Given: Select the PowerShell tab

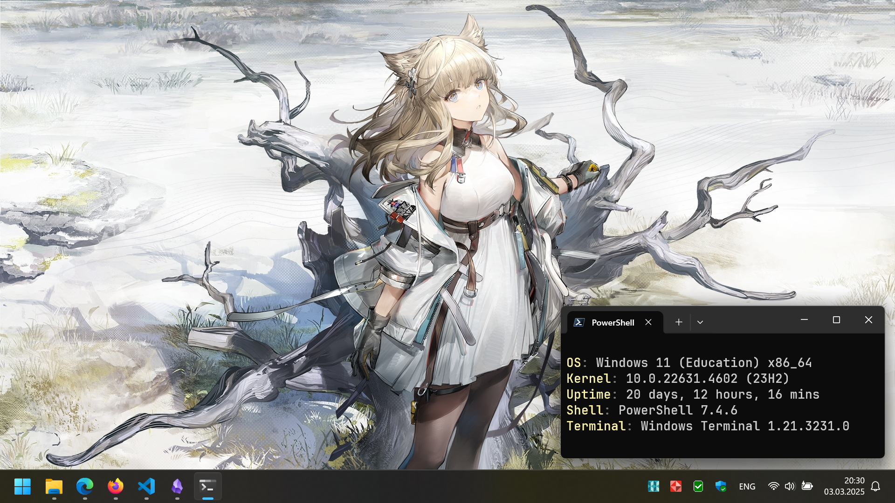Looking at the screenshot, I should [x=612, y=322].
